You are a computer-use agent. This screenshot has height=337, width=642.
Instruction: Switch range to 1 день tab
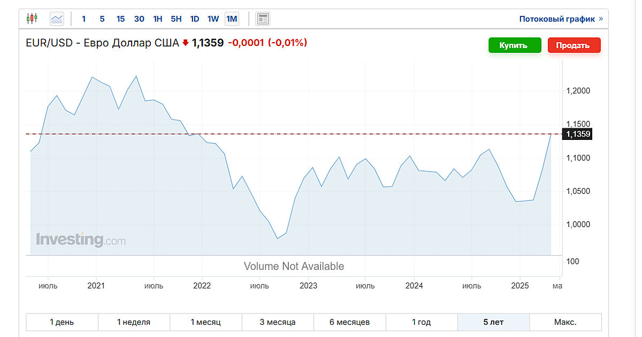point(62,322)
